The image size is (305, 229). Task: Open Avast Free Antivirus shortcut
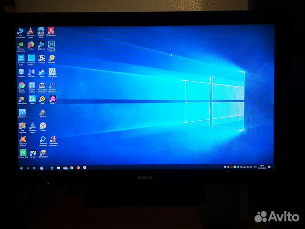click(x=23, y=141)
